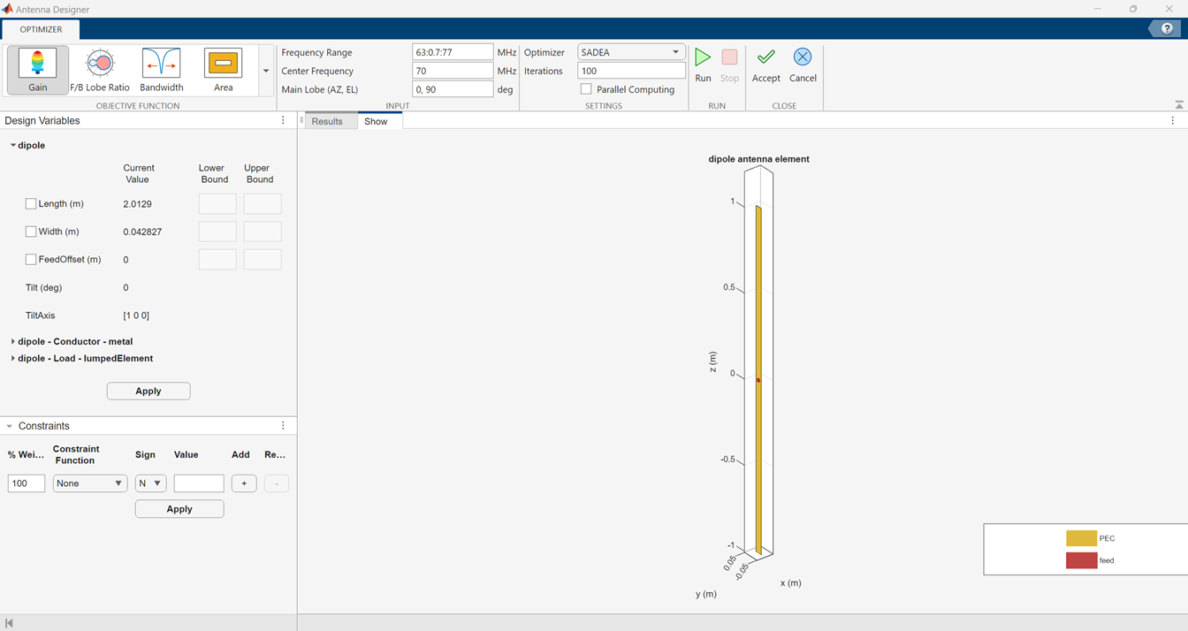This screenshot has height=631, width=1188.
Task: Apply the design variable changes
Action: click(148, 391)
